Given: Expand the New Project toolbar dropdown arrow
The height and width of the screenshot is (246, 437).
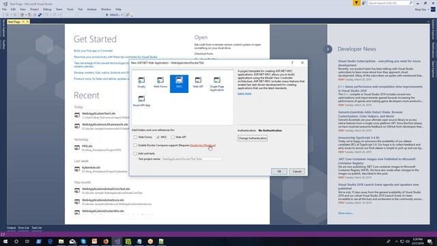Looking at the screenshot, I should (x=25, y=15).
